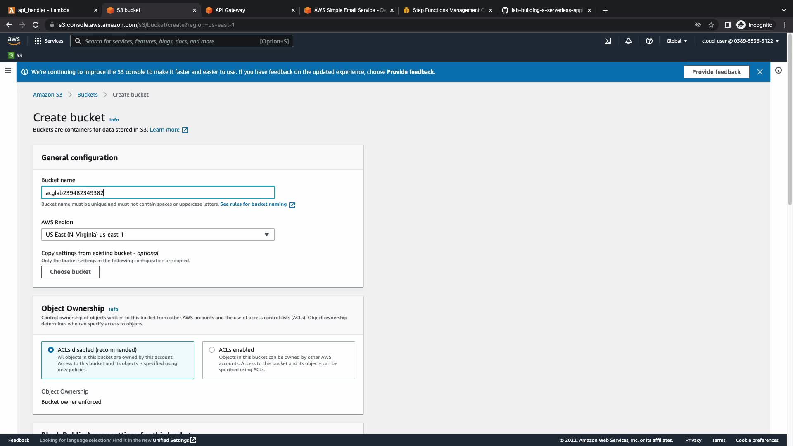
Task: Switch to the api_handler - Lambda tab
Action: pos(44,10)
